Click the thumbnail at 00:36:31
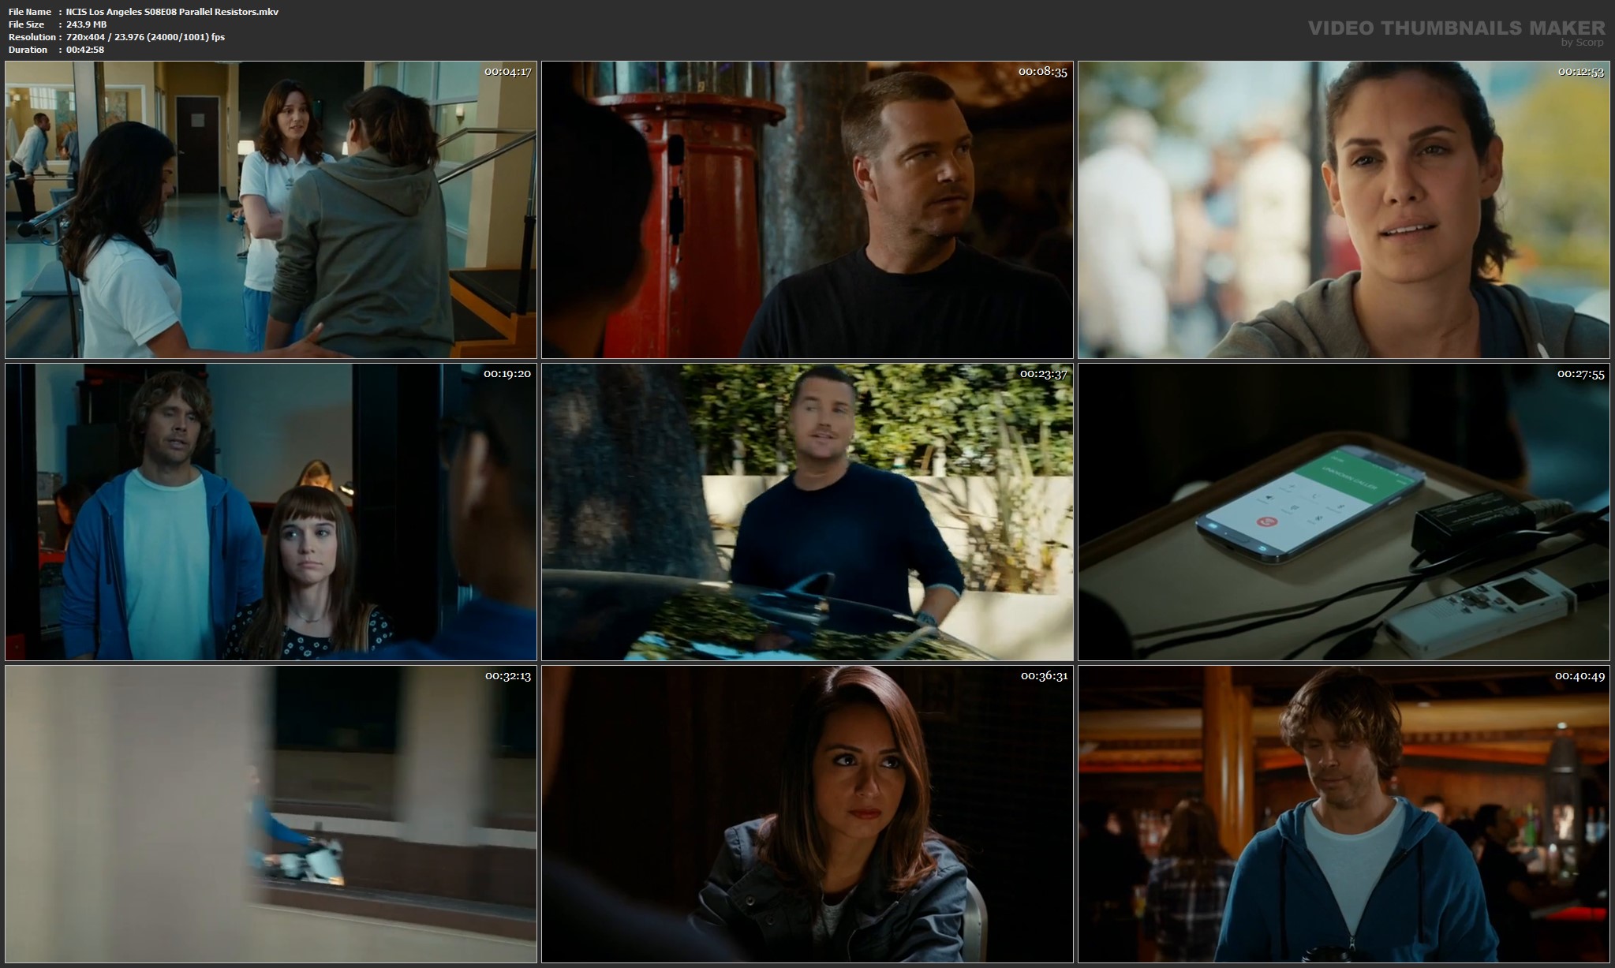Screen dimensions: 1615x968 (807, 814)
